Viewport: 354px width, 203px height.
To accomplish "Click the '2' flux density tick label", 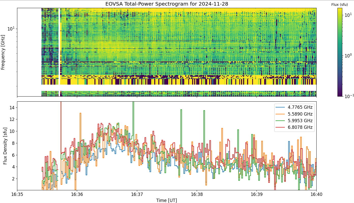I will 14,179.
